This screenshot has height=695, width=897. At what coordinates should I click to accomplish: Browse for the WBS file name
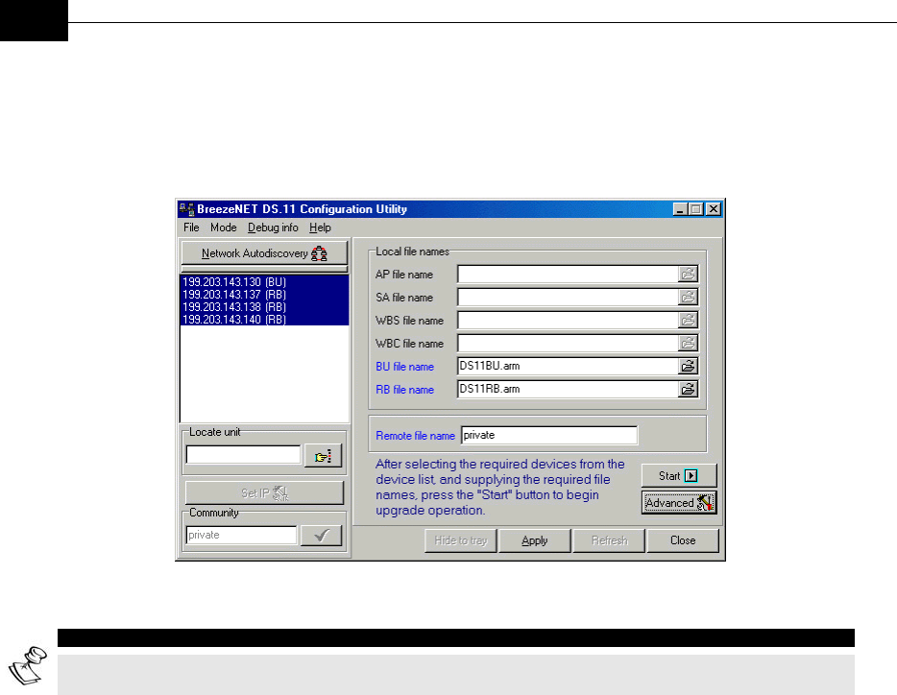click(688, 320)
